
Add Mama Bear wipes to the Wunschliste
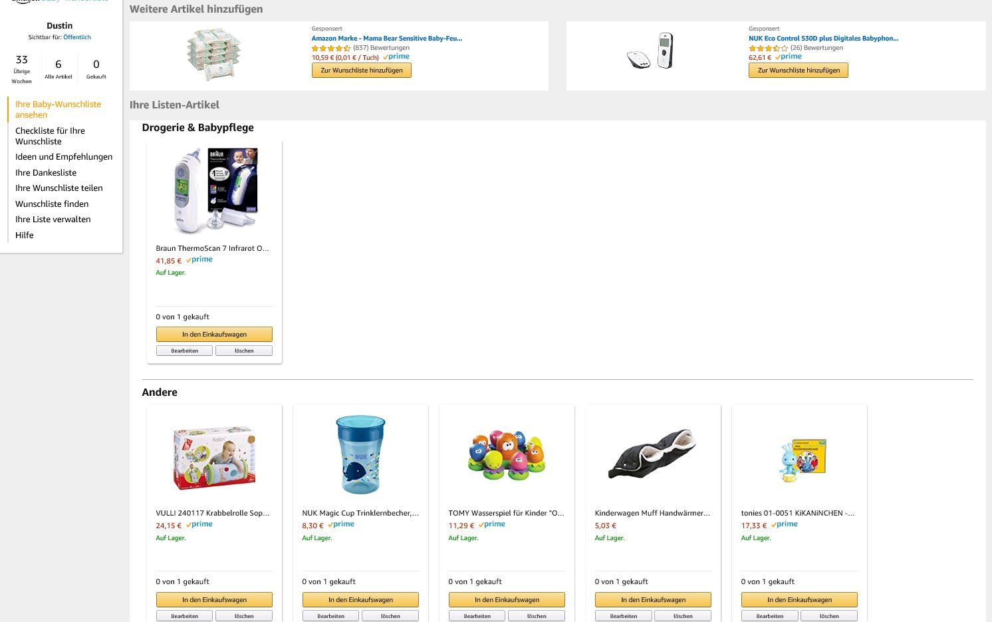[362, 71]
